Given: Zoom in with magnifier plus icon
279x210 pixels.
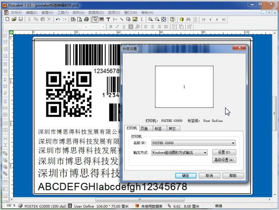Looking at the screenshot, I should coord(150,19).
